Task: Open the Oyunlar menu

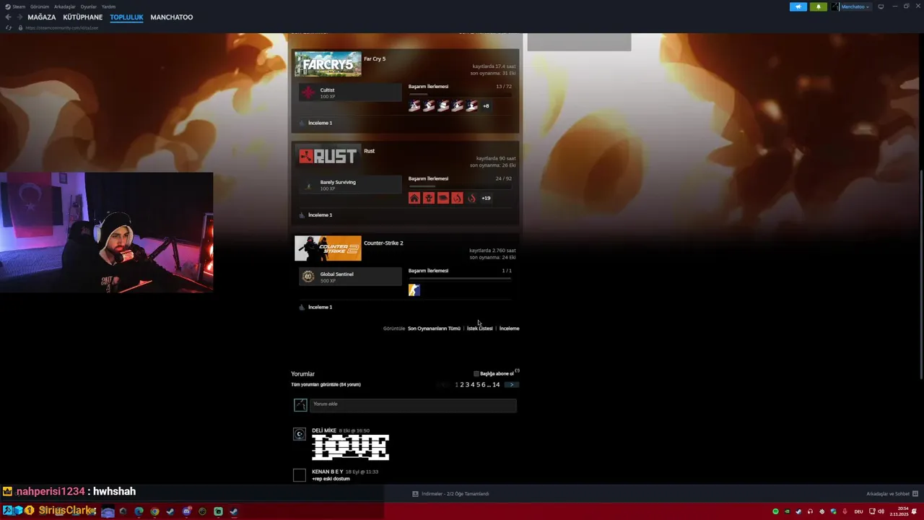Action: point(88,6)
